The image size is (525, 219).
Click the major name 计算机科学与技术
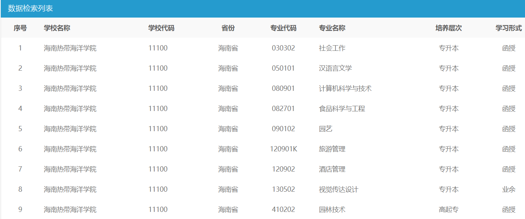[345, 89]
